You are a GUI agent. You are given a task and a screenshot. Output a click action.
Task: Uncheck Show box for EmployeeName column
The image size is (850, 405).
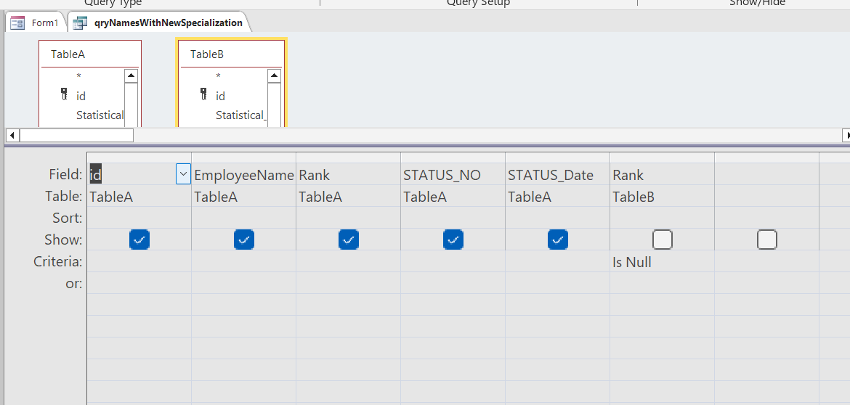click(244, 240)
